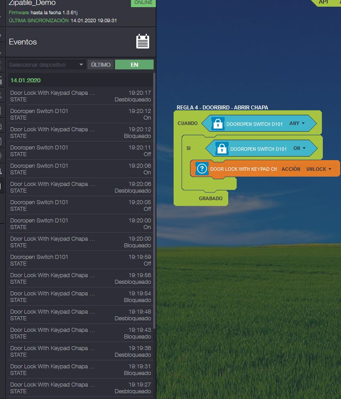341x399 pixels.
Task: Click the 14.01.2020 date header
Action: (25, 81)
